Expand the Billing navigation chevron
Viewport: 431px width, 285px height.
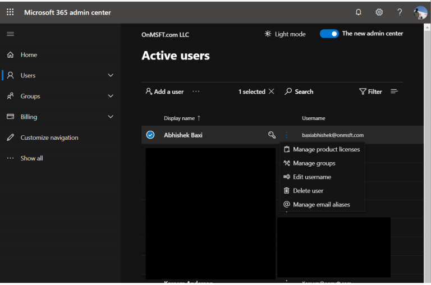pyautogui.click(x=111, y=117)
